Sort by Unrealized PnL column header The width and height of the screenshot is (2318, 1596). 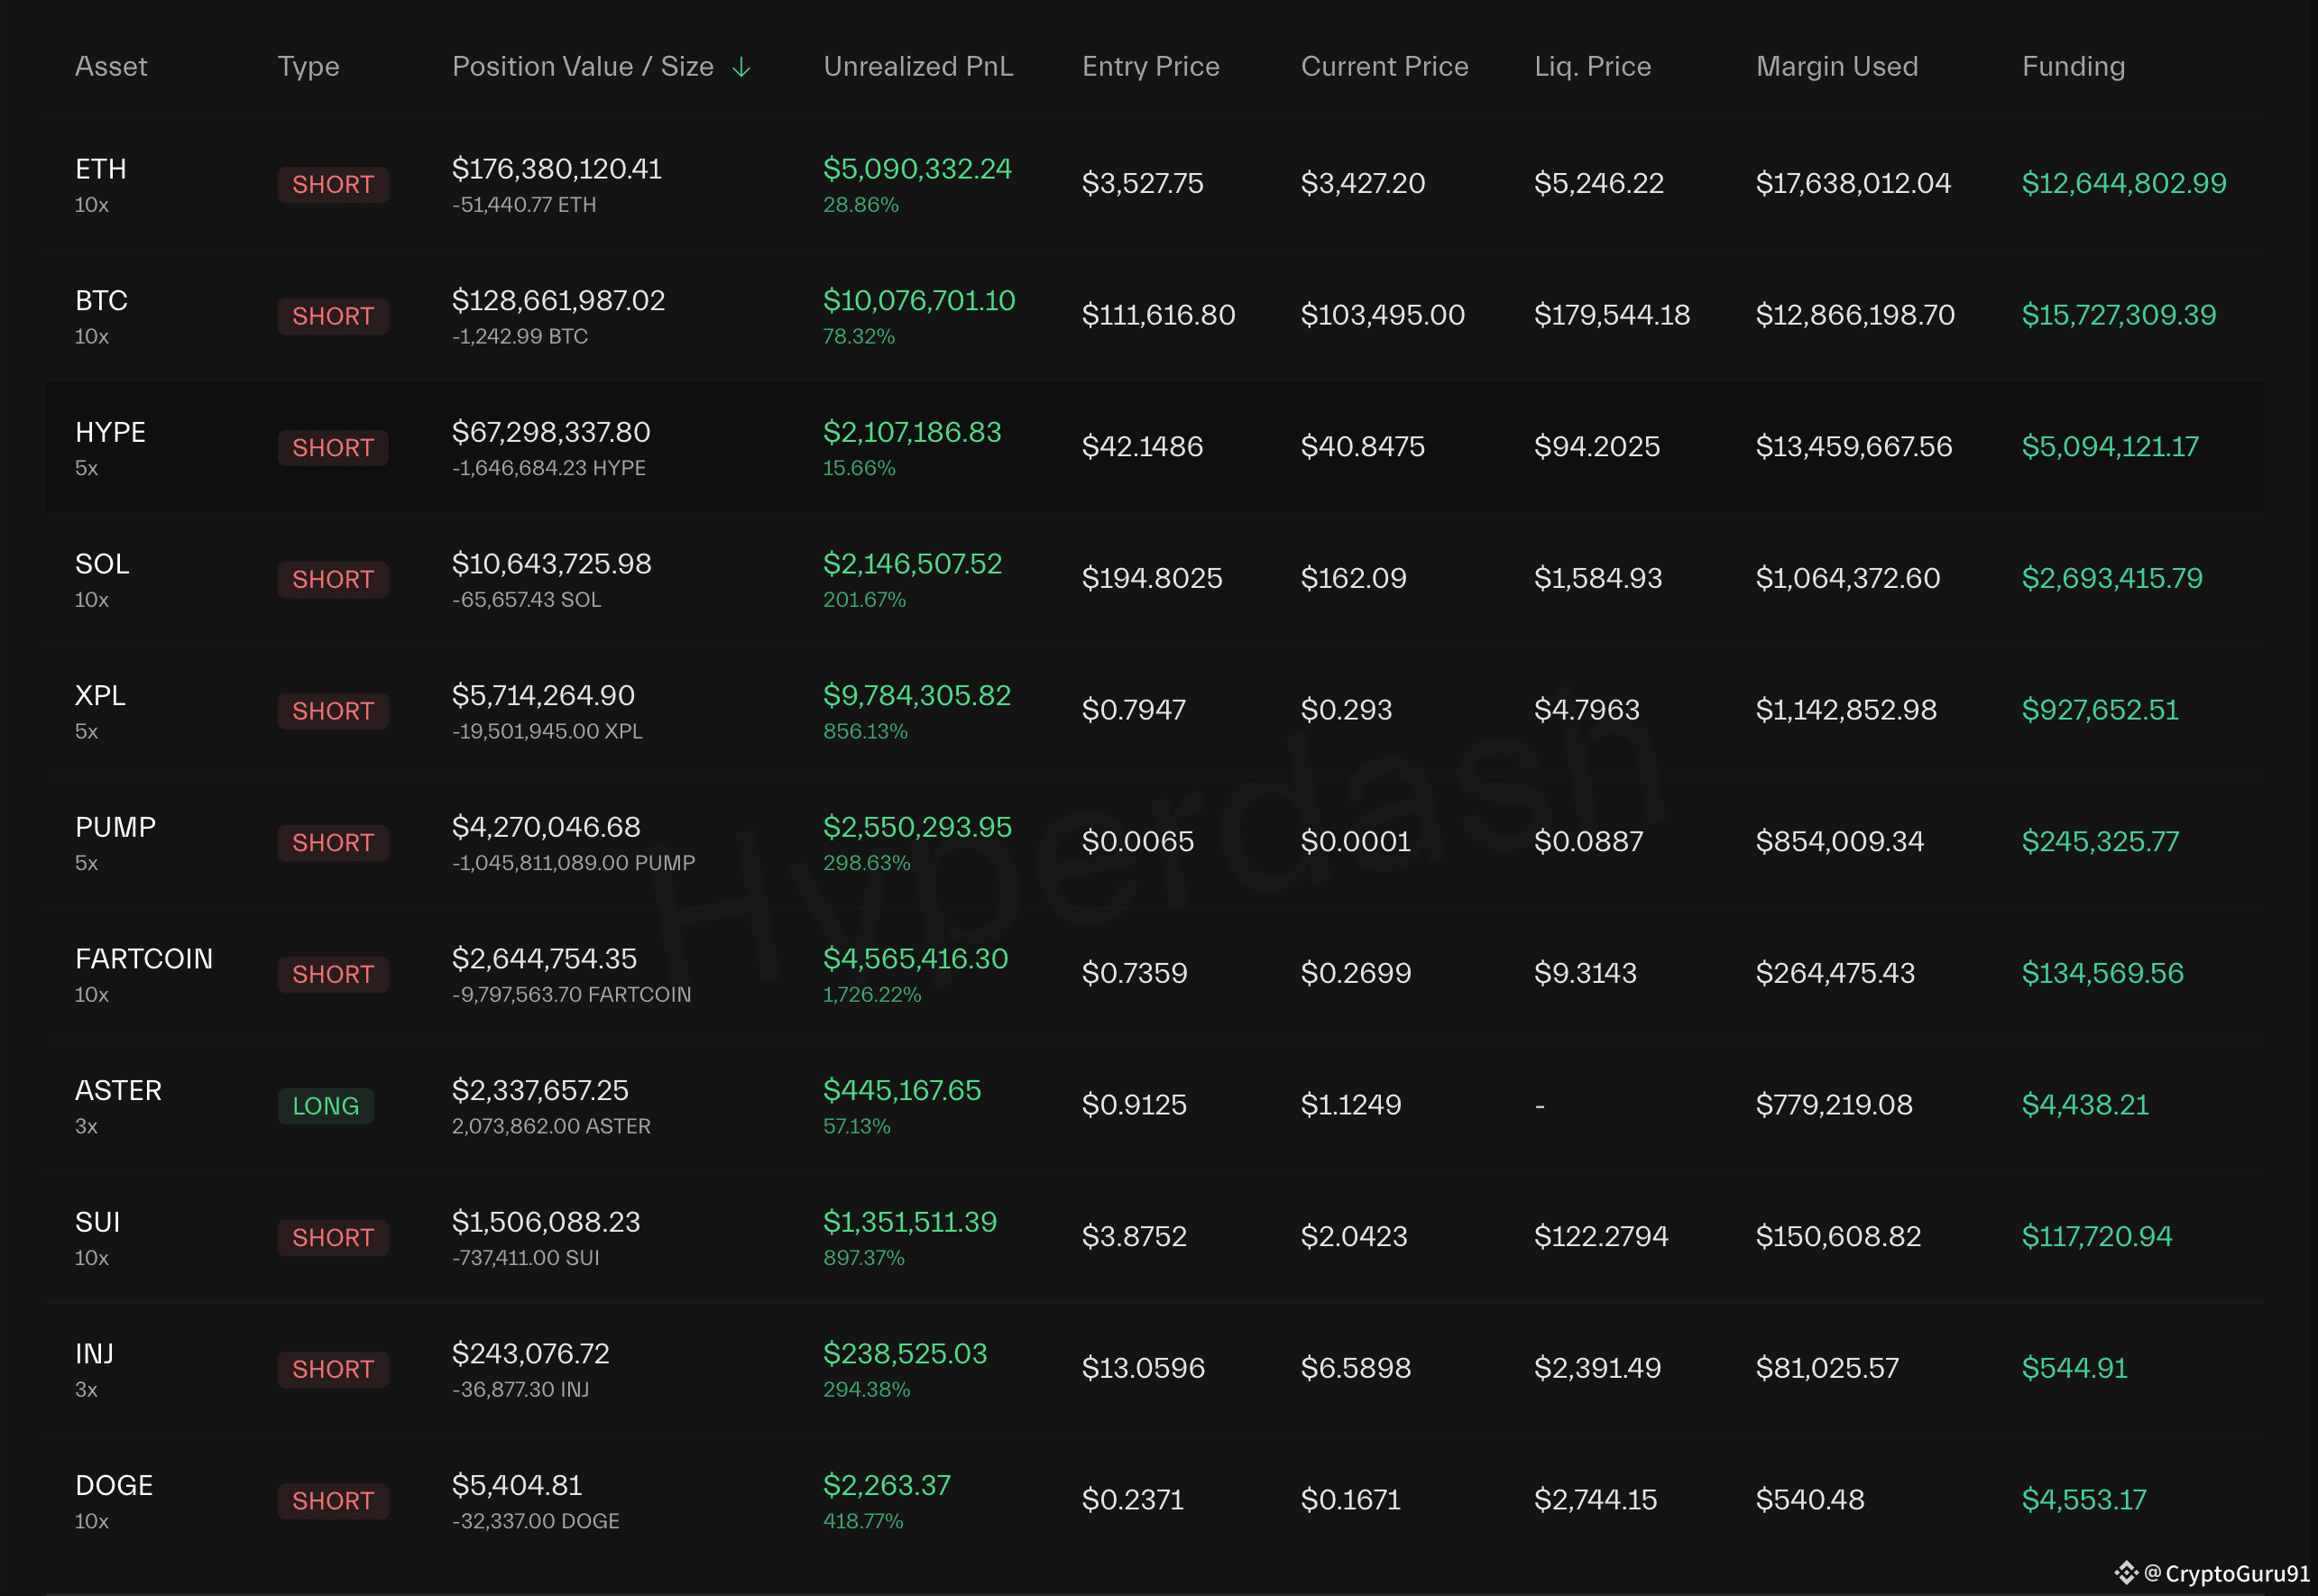(917, 67)
